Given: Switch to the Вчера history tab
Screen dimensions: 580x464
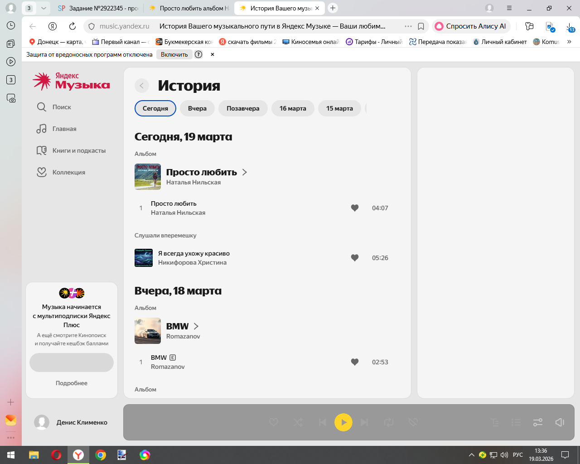Looking at the screenshot, I should [x=197, y=108].
